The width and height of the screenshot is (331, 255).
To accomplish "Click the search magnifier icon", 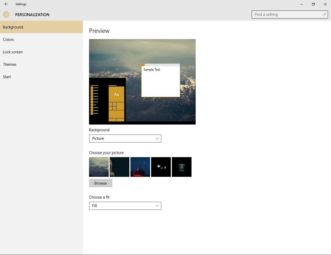I will point(324,14).
